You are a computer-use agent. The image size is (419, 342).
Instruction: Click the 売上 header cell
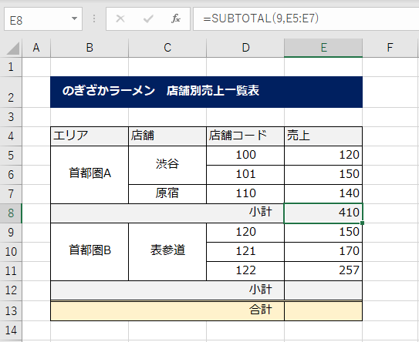tap(323, 136)
